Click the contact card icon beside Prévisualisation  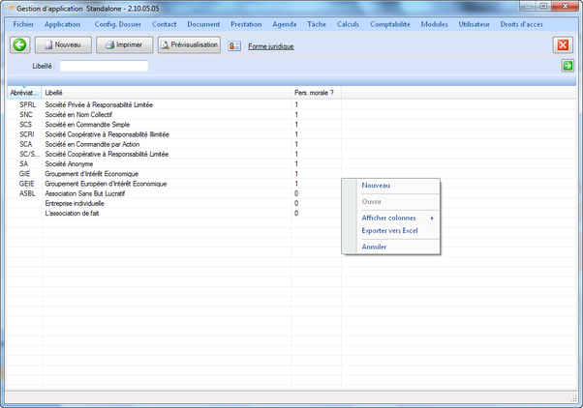(234, 45)
